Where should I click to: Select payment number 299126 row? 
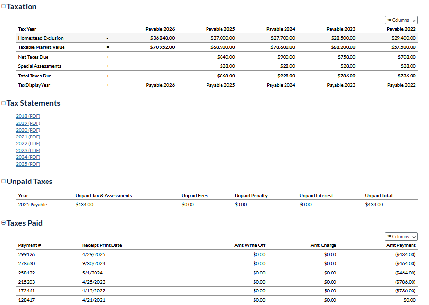pos(27,254)
